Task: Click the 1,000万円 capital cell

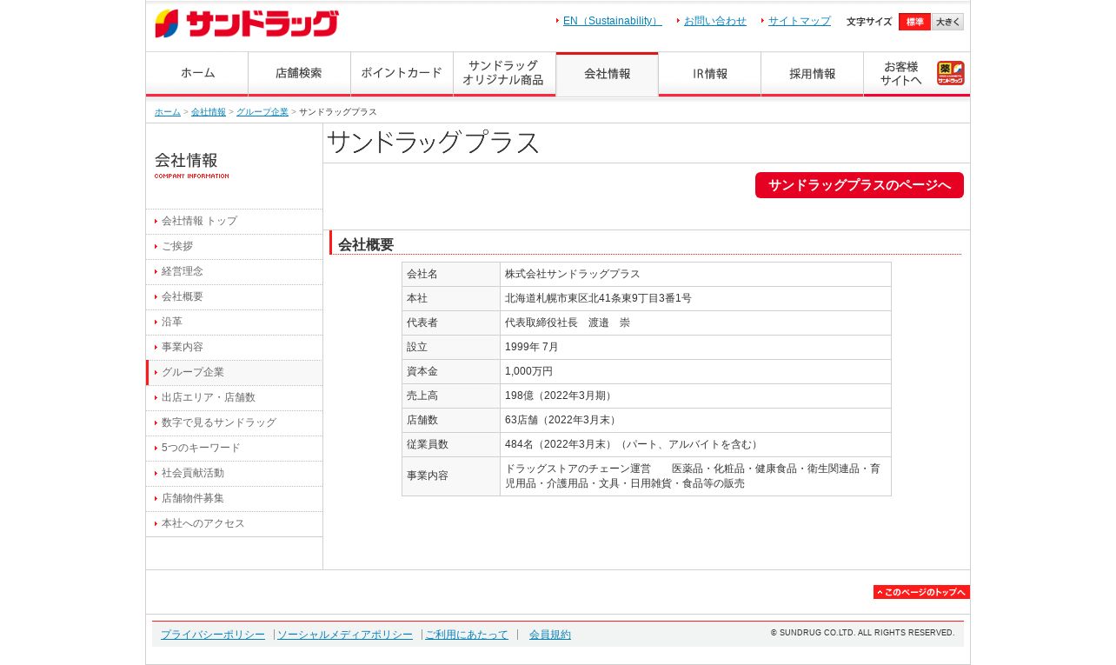Action: pos(695,372)
